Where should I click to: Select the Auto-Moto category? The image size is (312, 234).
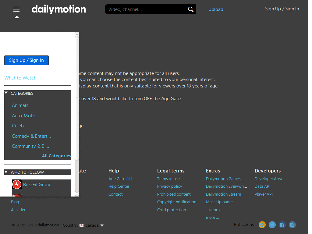click(x=23, y=115)
